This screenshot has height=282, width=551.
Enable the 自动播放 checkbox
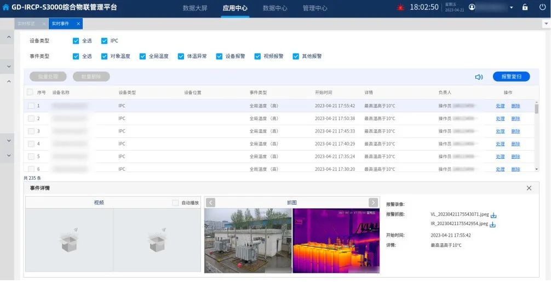point(175,203)
